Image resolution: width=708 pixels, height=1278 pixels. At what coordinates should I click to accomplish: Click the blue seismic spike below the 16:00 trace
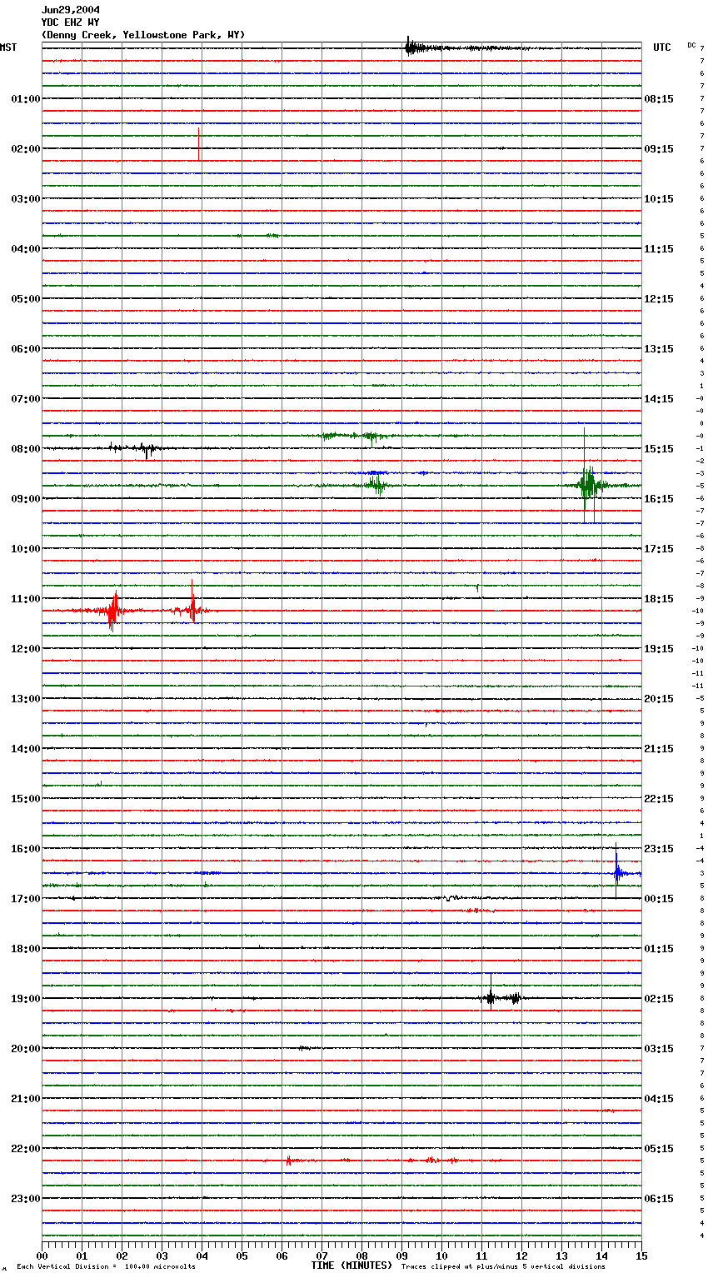pos(617,872)
